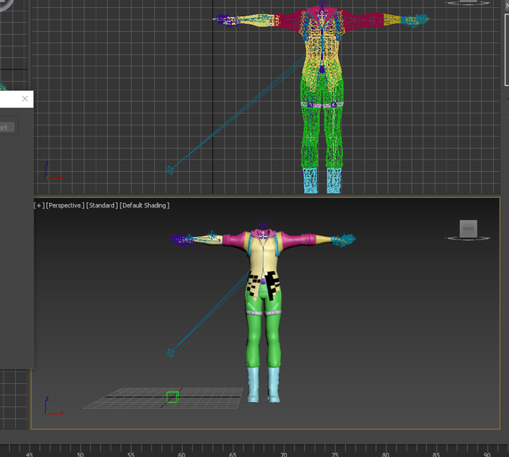Open the [+] viewport general menu
The image size is (509, 457).
pos(39,205)
